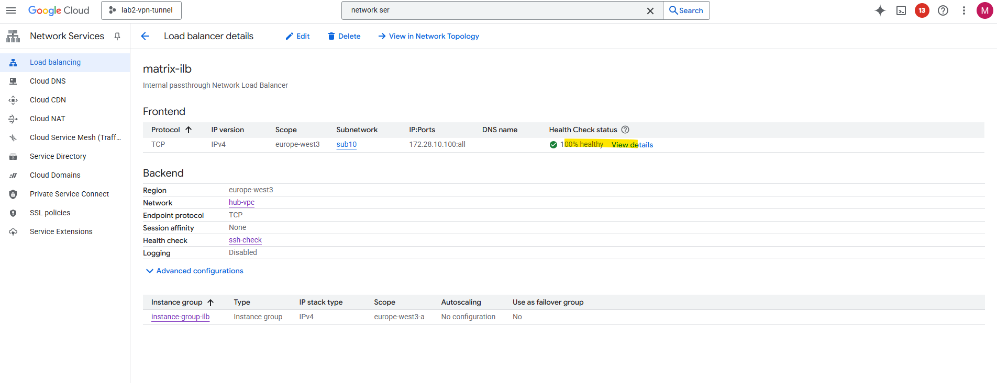Expand Advanced configurations section

pos(194,271)
